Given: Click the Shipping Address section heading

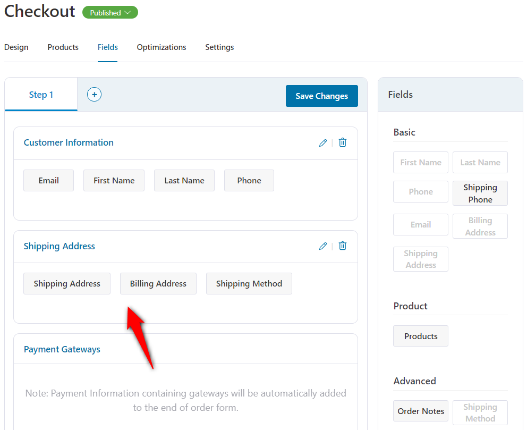Looking at the screenshot, I should click(x=59, y=246).
